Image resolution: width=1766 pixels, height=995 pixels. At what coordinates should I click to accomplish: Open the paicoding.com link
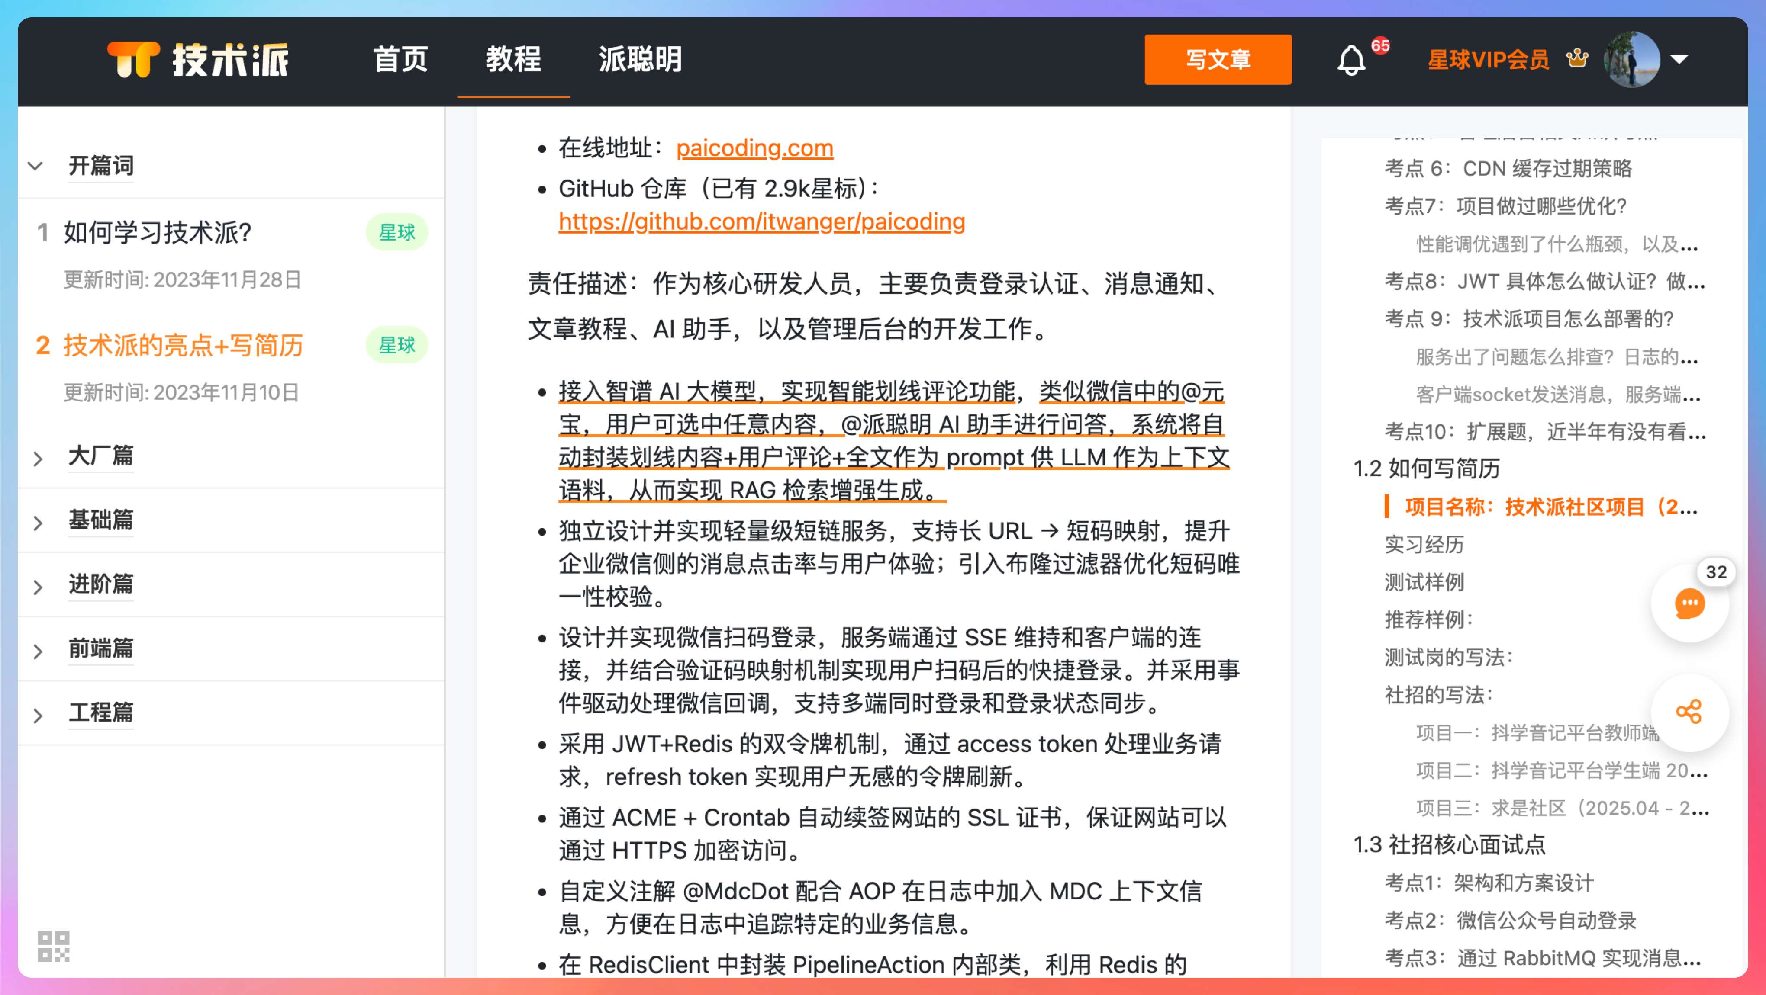[x=754, y=148]
